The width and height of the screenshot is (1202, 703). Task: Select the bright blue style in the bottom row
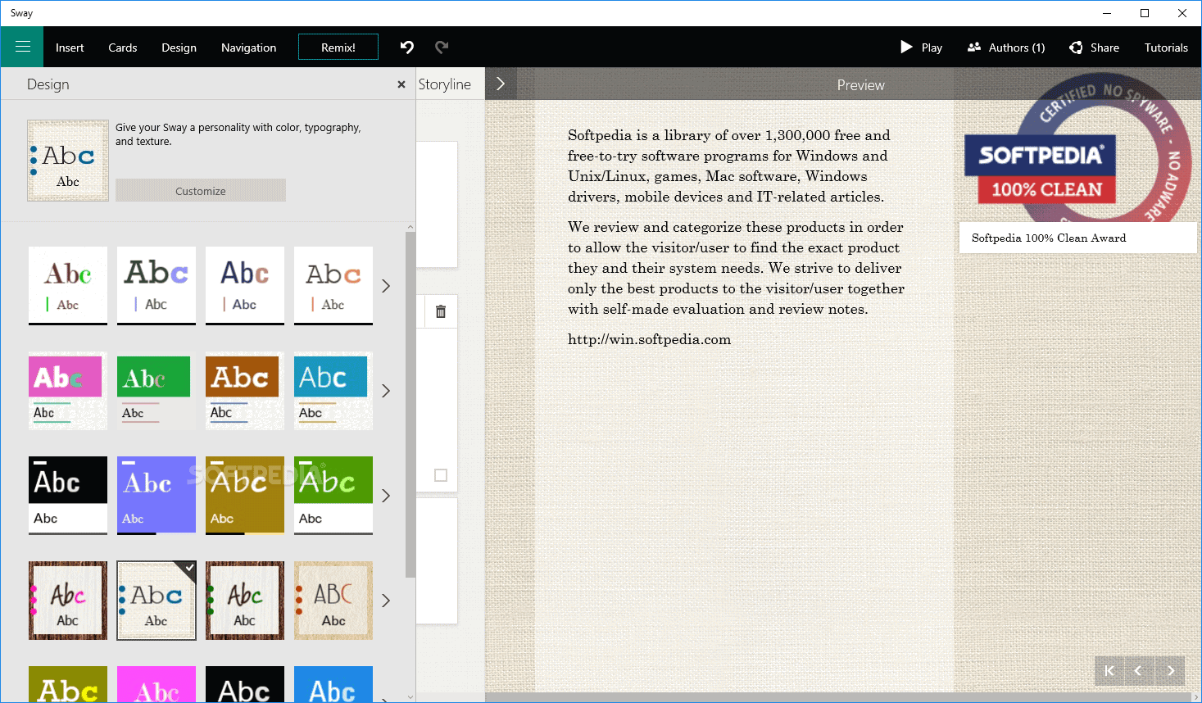[333, 684]
